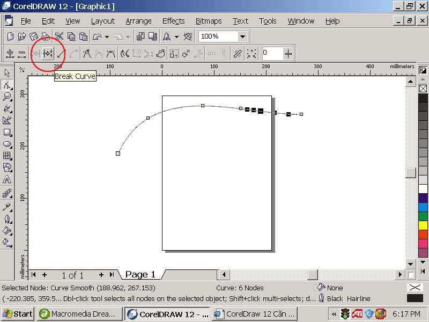
Task: Pick the green color swatch
Action: click(423, 216)
